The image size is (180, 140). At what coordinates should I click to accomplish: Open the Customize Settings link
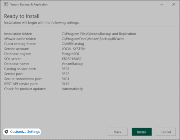tap(25, 131)
